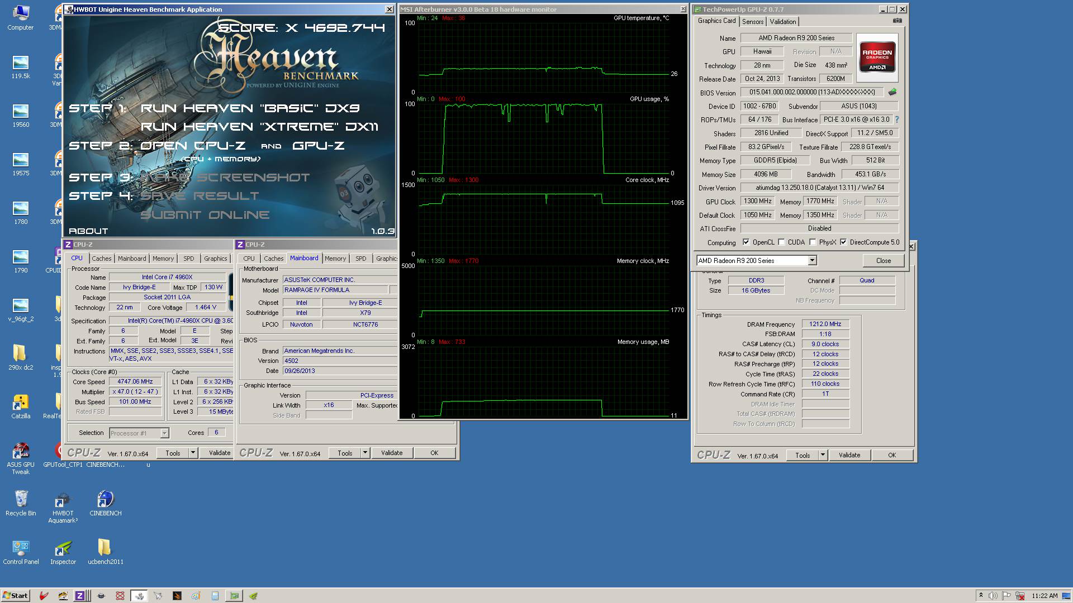Launch CINEBENCH from the desktop
The height and width of the screenshot is (603, 1073).
(x=106, y=503)
